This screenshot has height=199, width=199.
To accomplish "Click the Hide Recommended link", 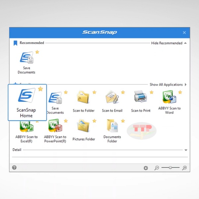I will tap(166, 43).
